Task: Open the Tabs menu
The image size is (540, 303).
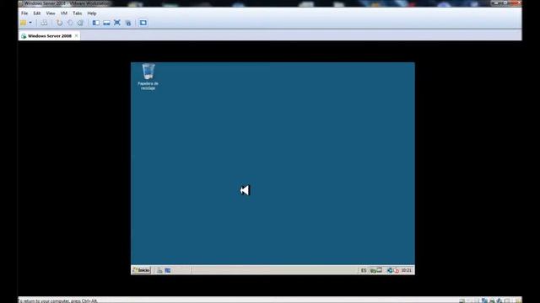Action: pos(77,13)
